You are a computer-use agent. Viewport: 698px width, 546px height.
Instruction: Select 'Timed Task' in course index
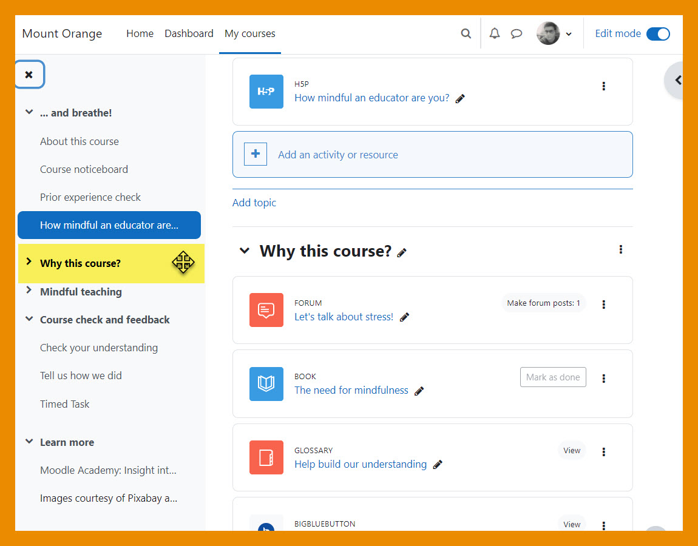tap(64, 404)
